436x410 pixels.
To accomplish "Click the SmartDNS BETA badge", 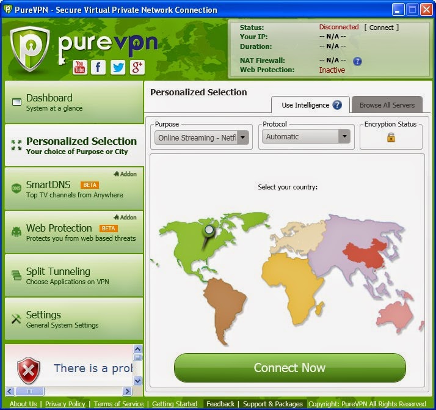I will point(90,185).
